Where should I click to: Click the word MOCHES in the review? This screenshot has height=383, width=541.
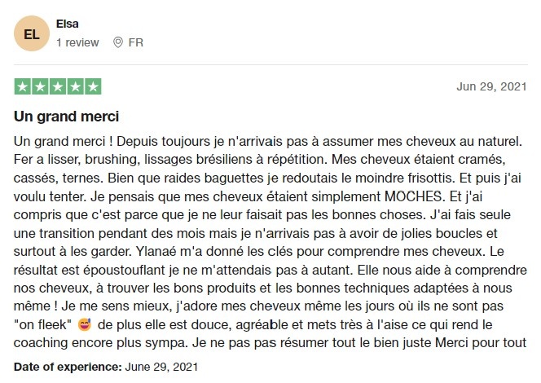click(413, 196)
